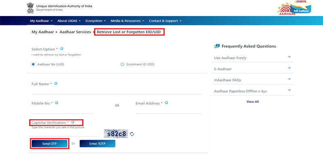Click info icon beside Mobile No label

click(x=57, y=103)
